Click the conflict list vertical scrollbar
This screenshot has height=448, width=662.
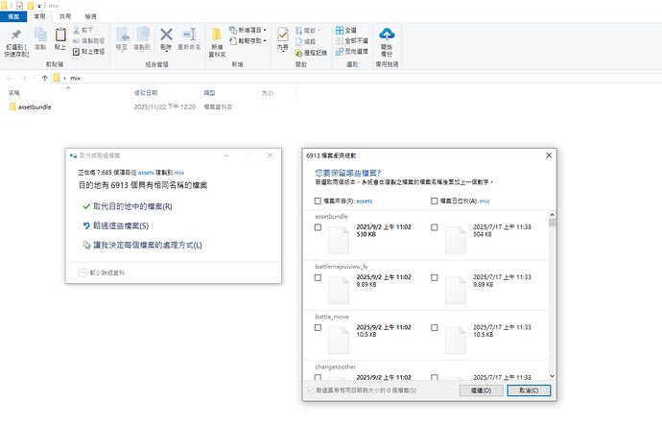point(552,288)
